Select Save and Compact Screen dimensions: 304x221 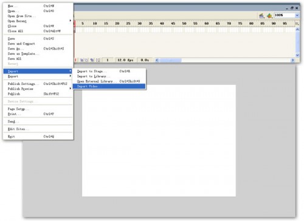[x=38, y=44]
